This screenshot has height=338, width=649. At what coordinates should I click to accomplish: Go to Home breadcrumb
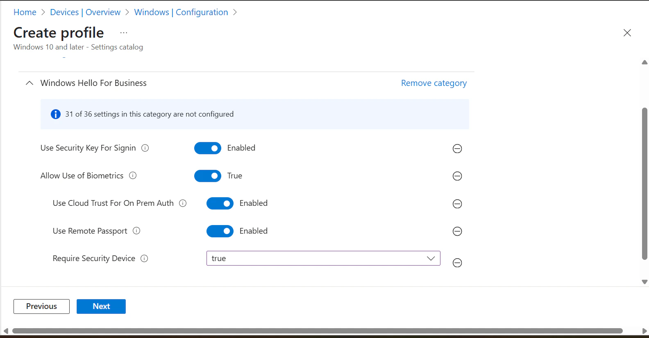point(25,12)
